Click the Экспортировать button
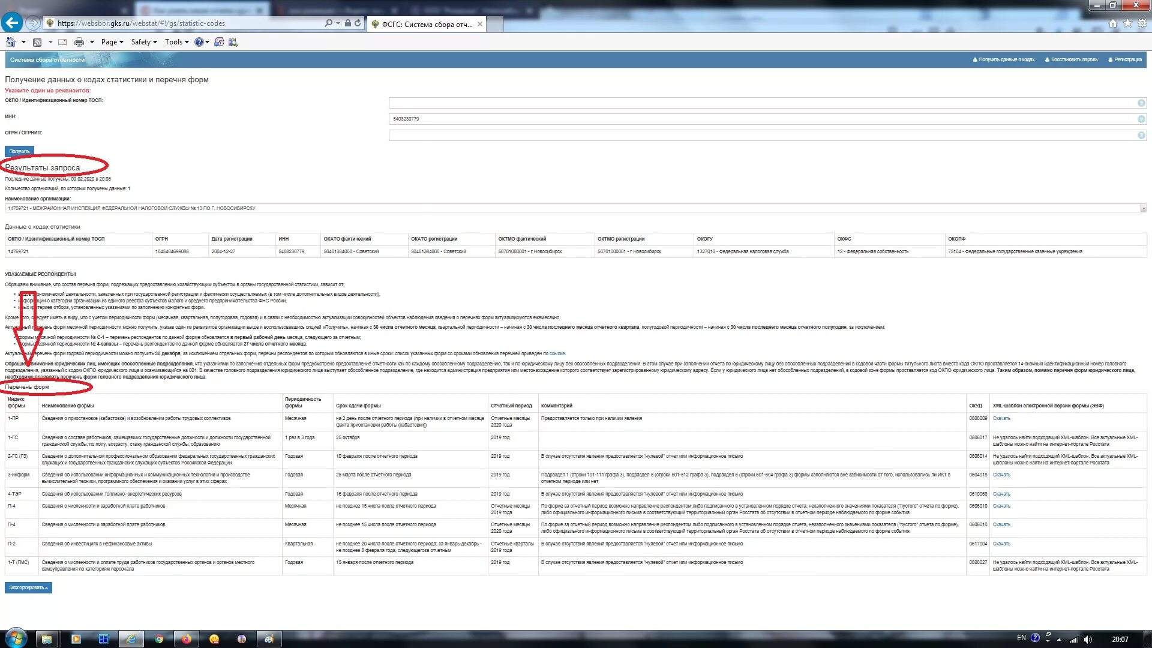This screenshot has width=1152, height=648. tap(28, 587)
